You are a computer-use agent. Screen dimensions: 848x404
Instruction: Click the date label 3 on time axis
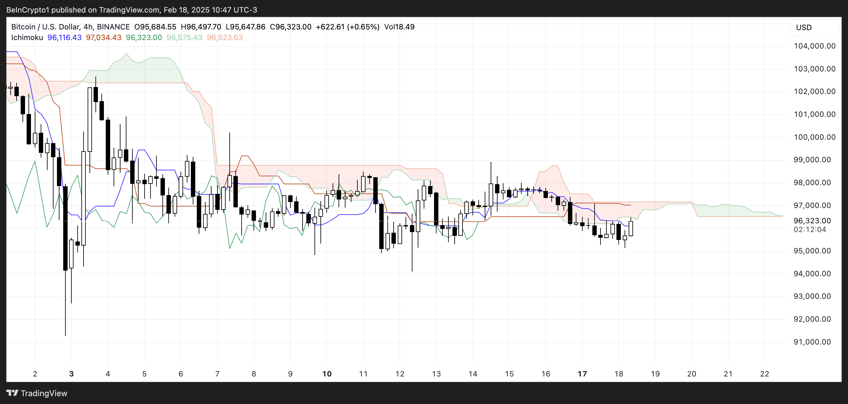point(71,374)
